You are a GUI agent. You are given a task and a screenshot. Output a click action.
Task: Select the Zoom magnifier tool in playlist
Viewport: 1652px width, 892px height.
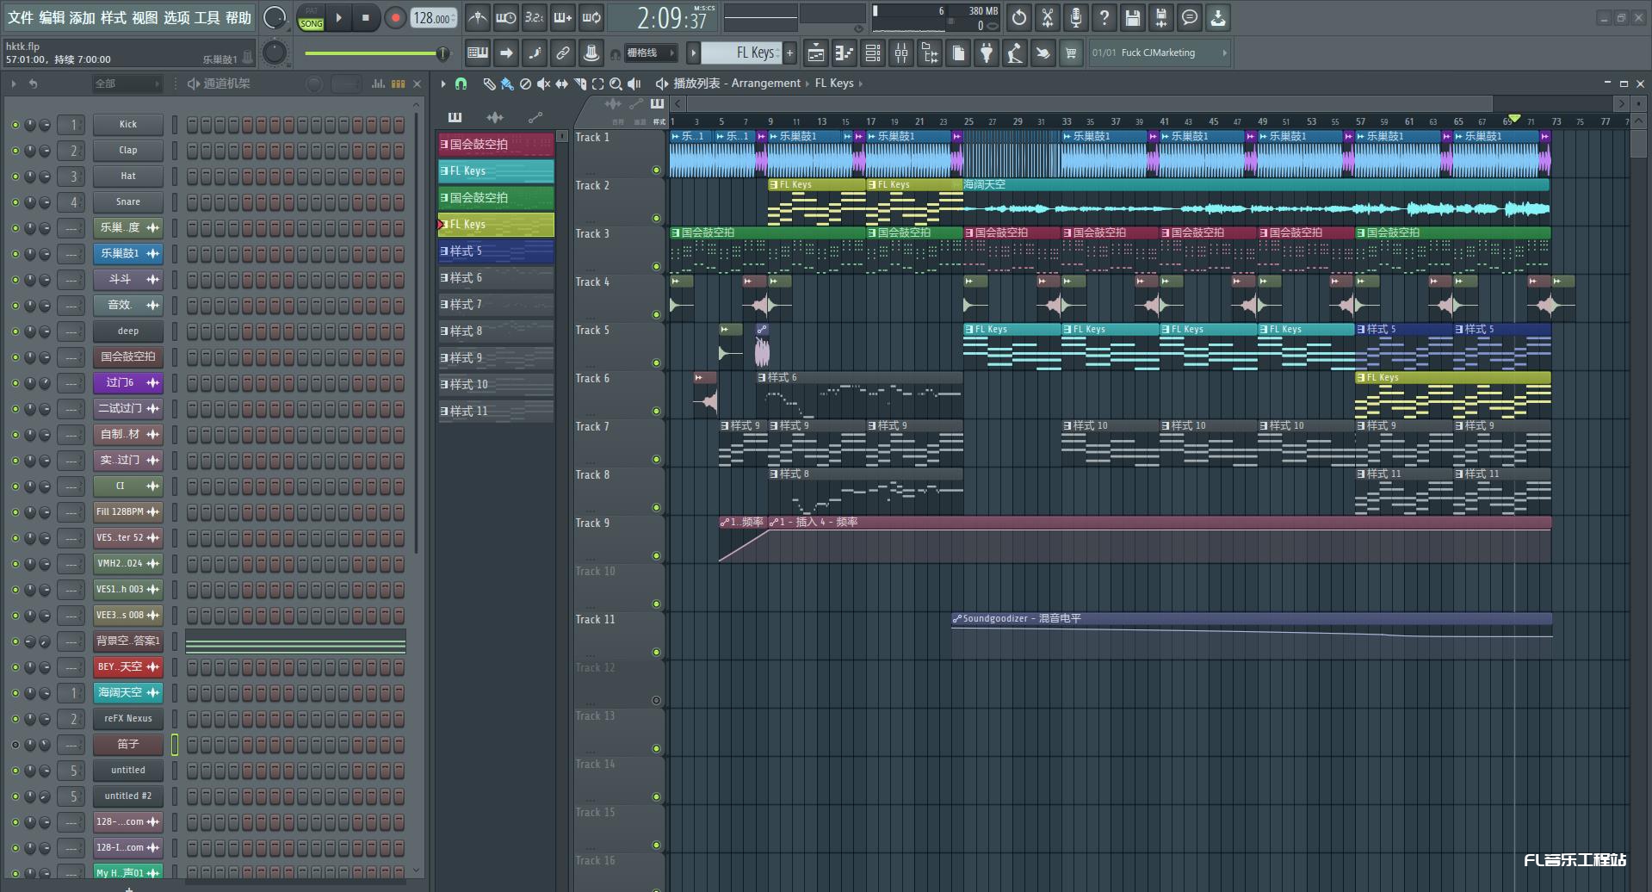pyautogui.click(x=616, y=84)
